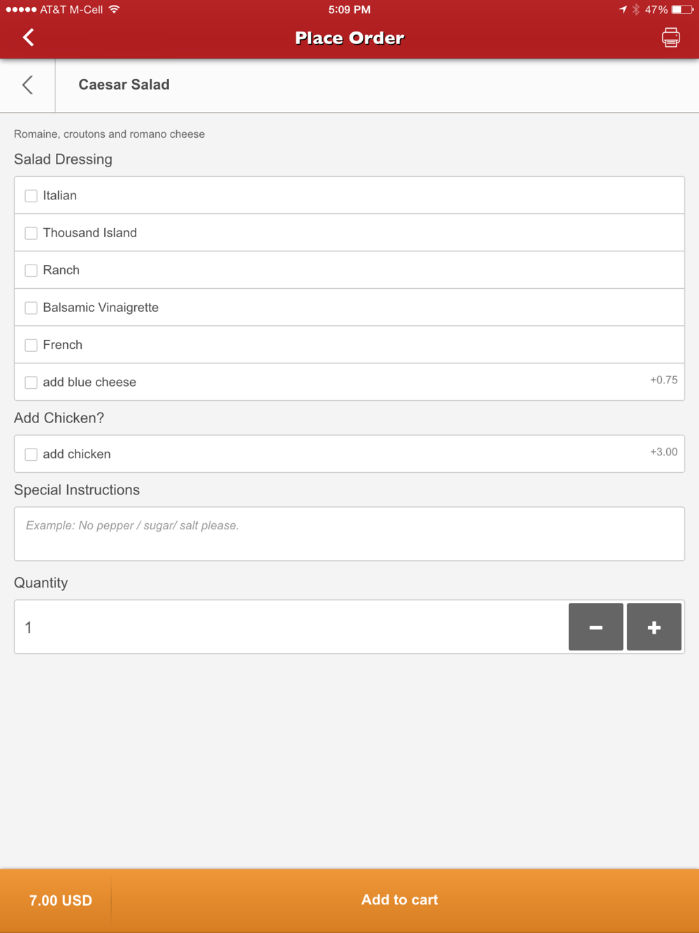Viewport: 699px width, 933px height.
Task: Tap the +3.00 chicken price label
Action: tap(664, 452)
